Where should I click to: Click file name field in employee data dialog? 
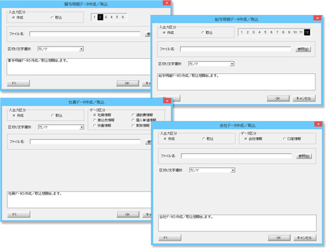pos(85,142)
